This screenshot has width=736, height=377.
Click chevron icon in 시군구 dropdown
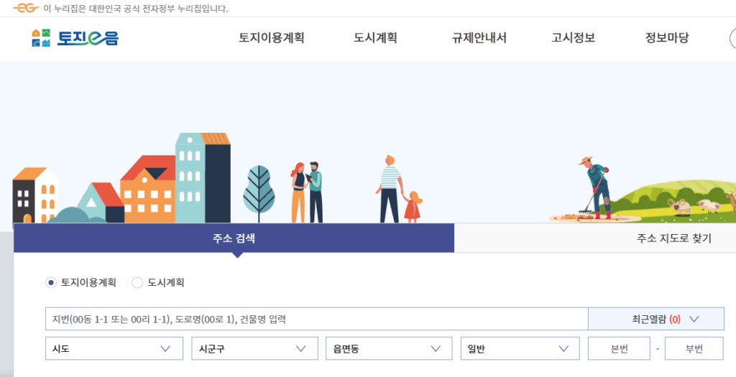pos(301,348)
